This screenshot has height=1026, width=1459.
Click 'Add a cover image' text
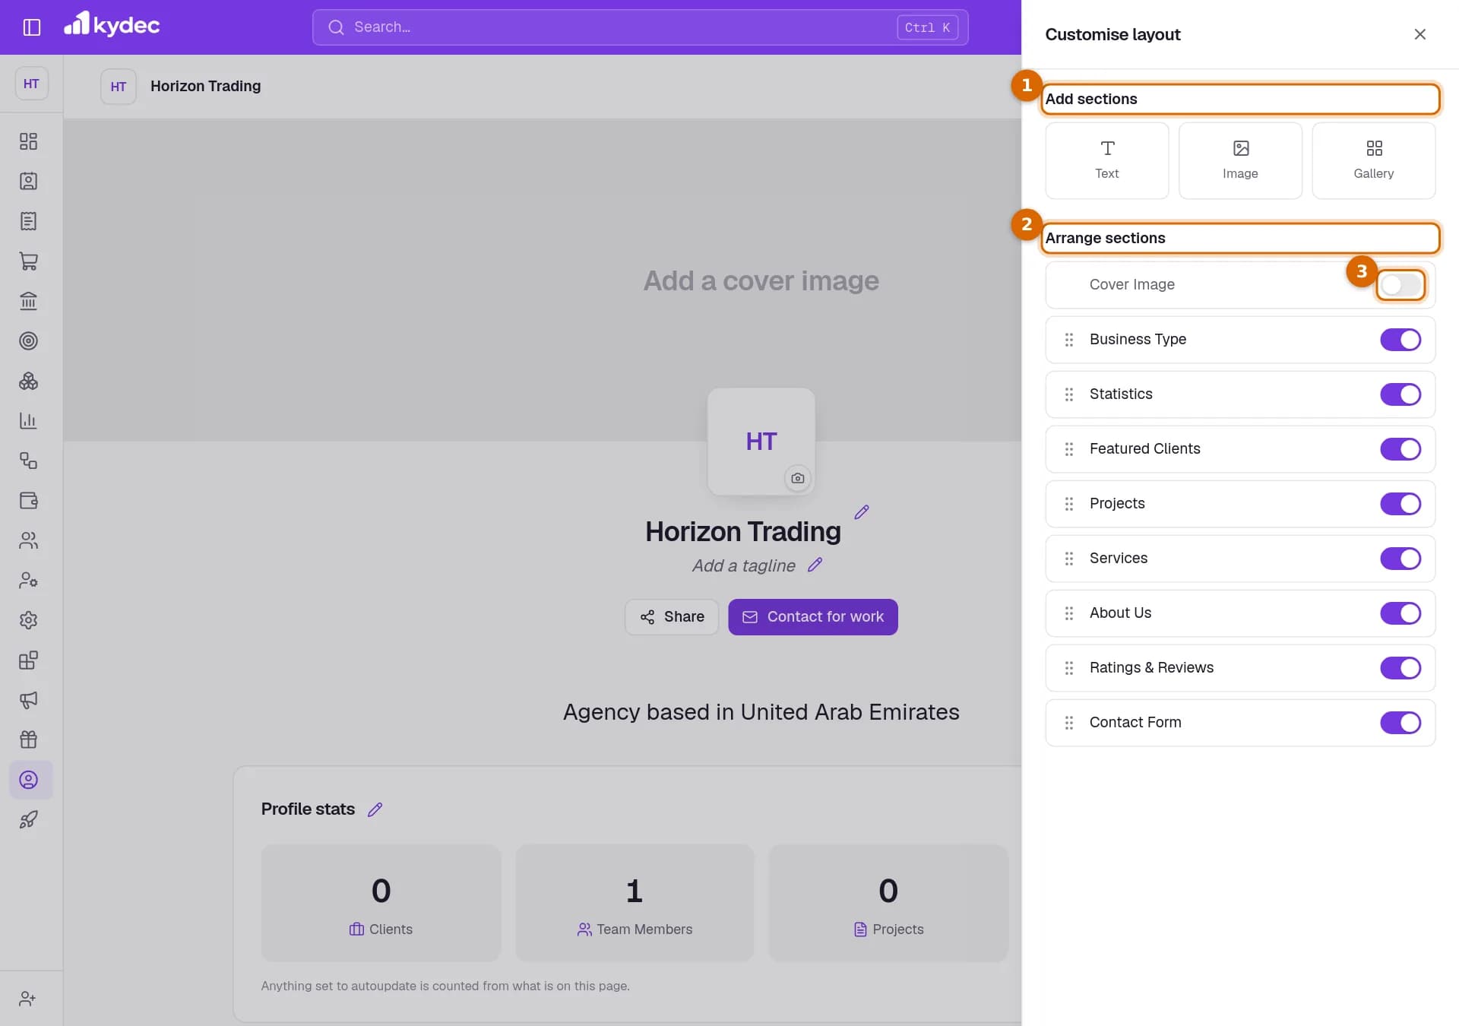pyautogui.click(x=761, y=281)
